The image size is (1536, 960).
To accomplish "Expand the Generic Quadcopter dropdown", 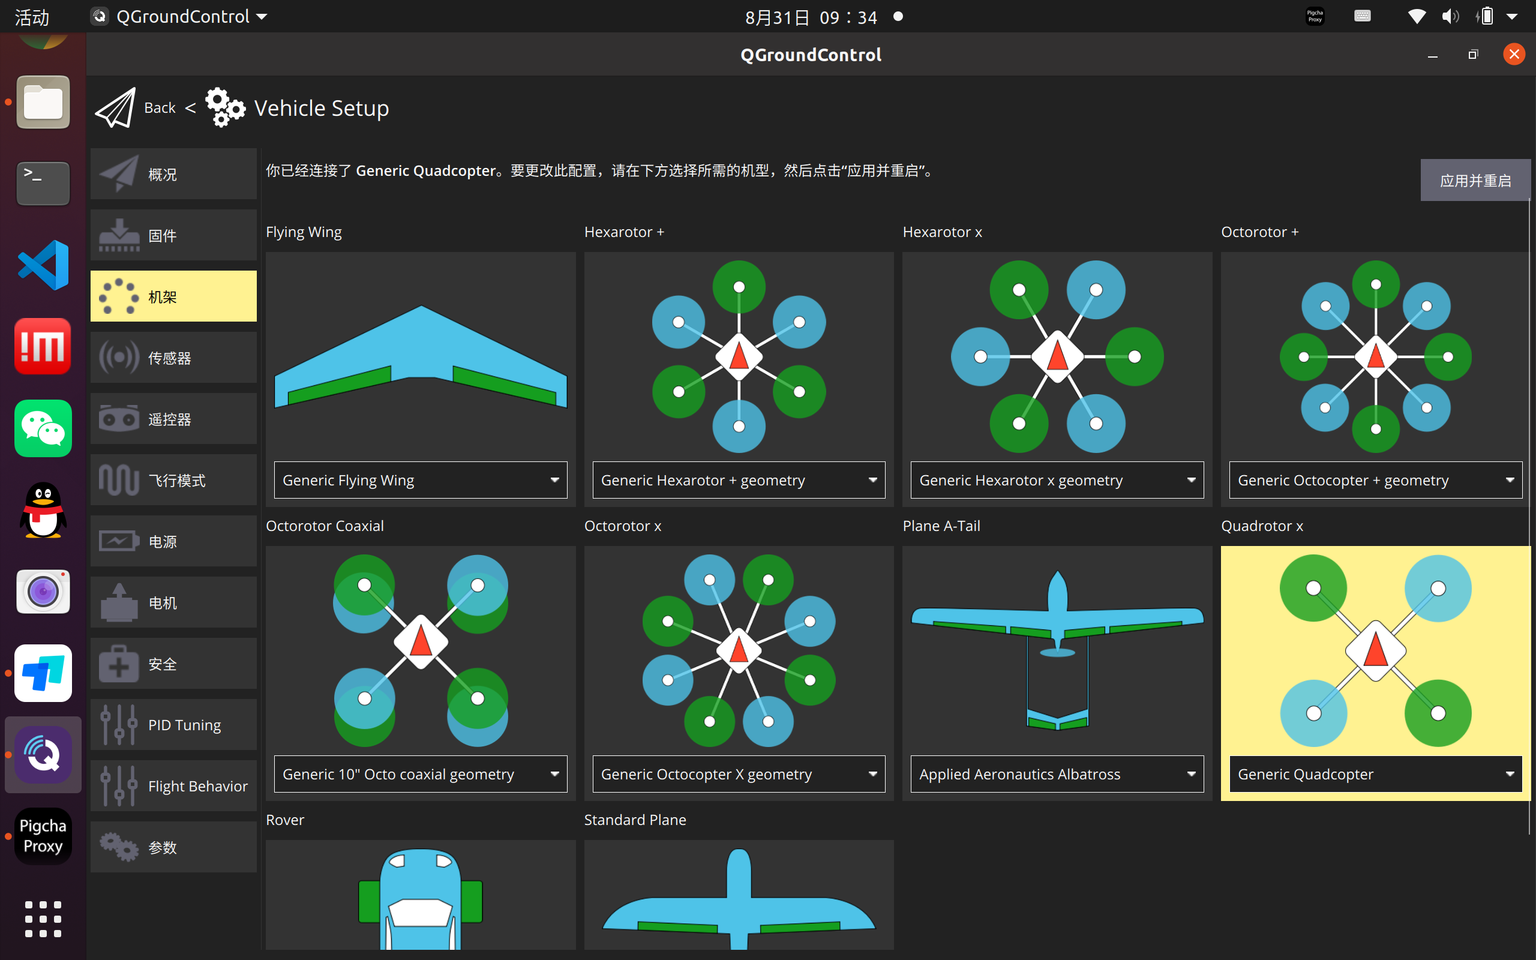I will [1375, 774].
